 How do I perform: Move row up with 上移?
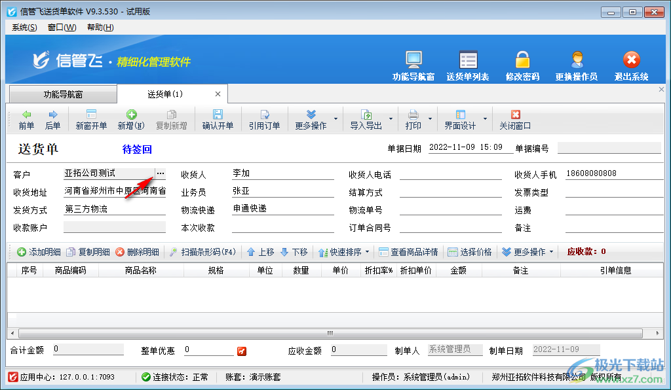pos(261,252)
